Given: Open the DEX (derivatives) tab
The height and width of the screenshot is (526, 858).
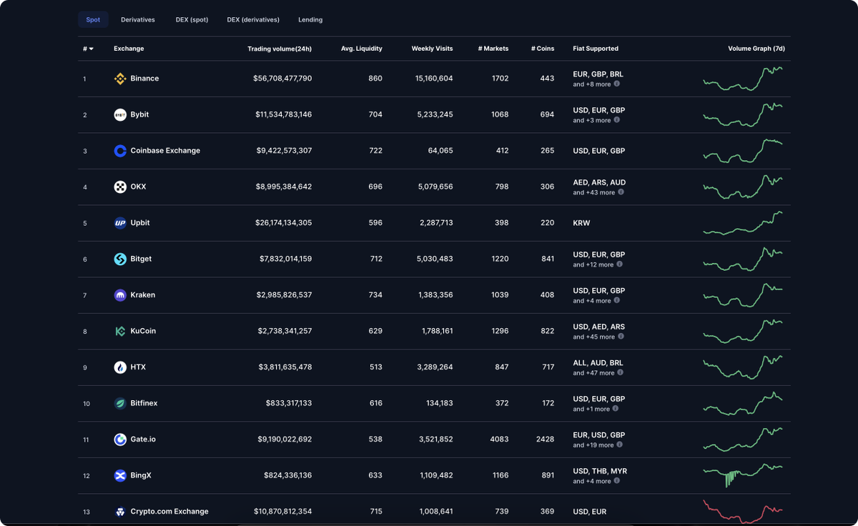Looking at the screenshot, I should (x=253, y=19).
